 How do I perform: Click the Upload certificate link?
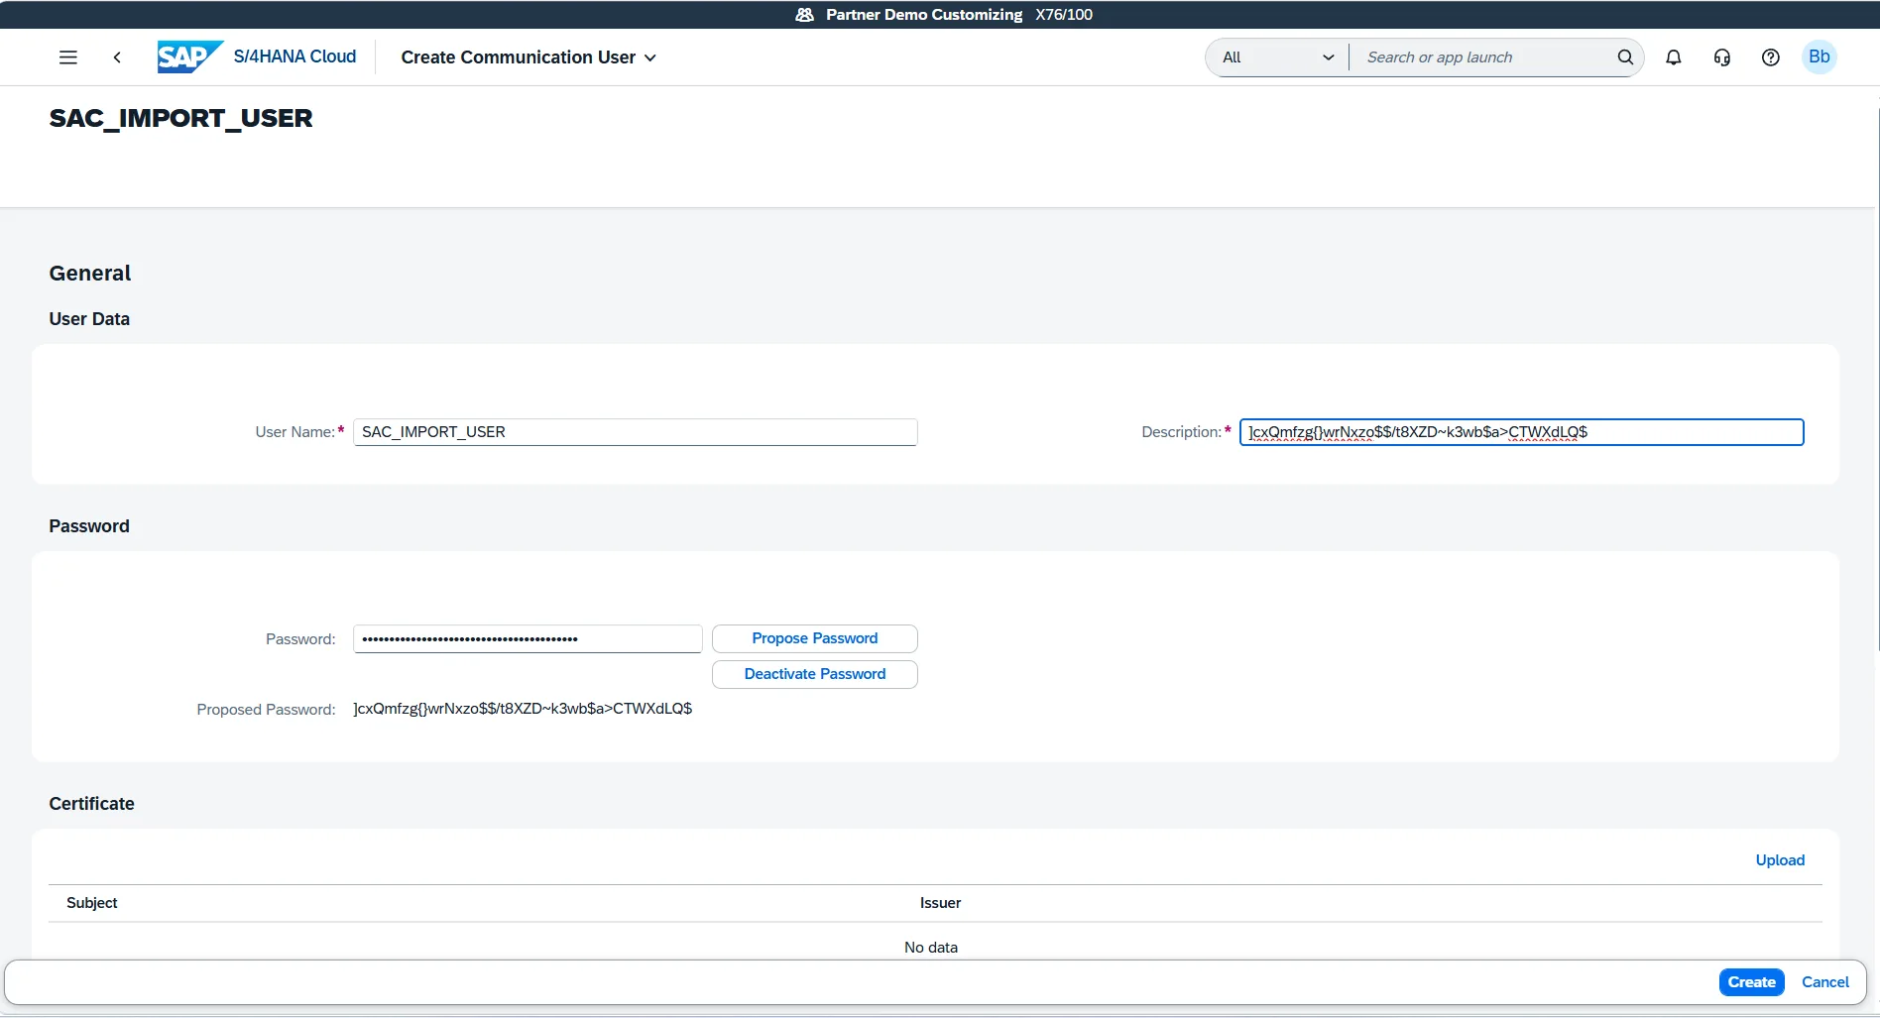pyautogui.click(x=1780, y=860)
